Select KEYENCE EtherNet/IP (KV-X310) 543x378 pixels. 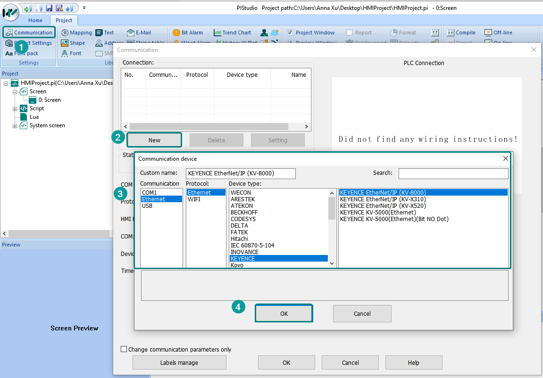coord(423,199)
